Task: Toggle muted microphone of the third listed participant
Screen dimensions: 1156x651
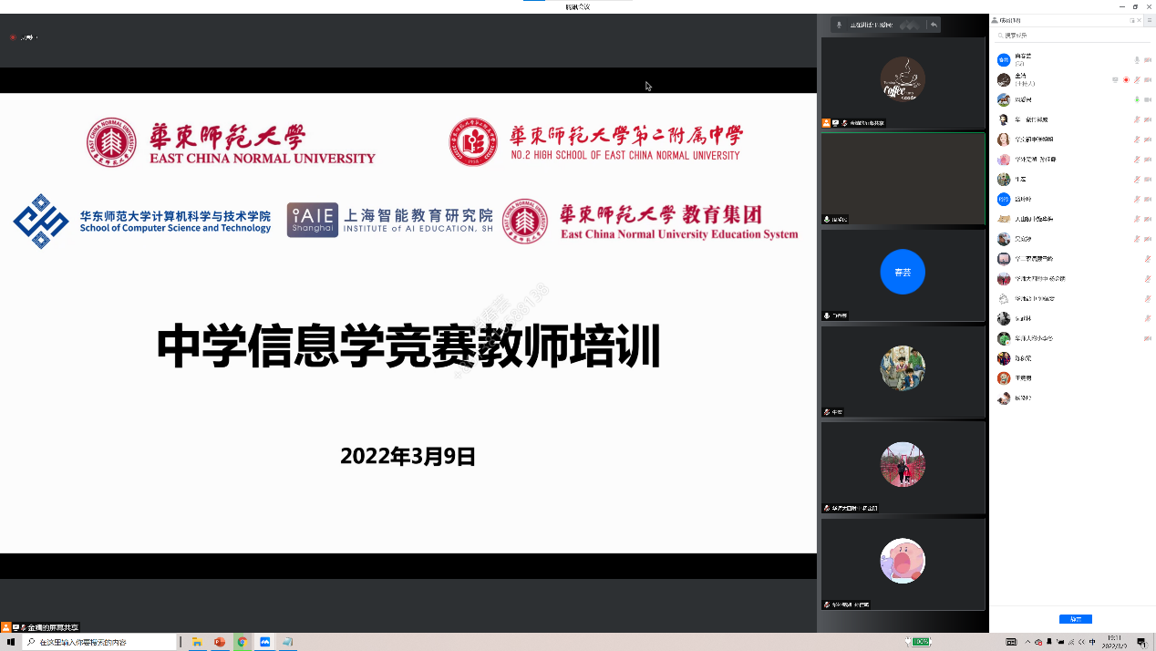Action: [x=1137, y=100]
